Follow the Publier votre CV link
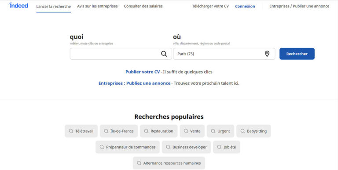 [143, 72]
